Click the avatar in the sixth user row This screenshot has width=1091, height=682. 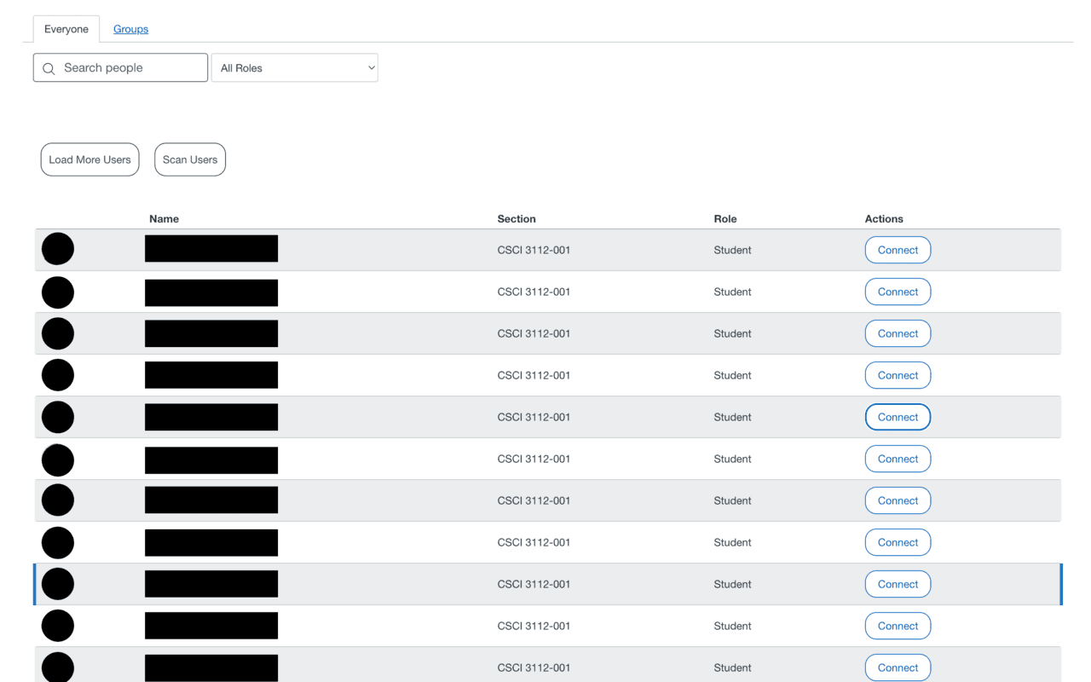click(x=58, y=459)
